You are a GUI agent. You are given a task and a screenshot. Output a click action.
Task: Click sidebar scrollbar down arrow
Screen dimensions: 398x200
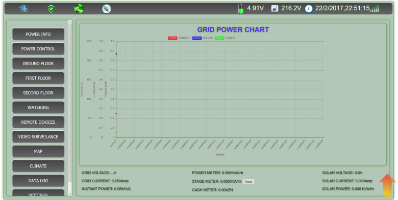coord(70,194)
